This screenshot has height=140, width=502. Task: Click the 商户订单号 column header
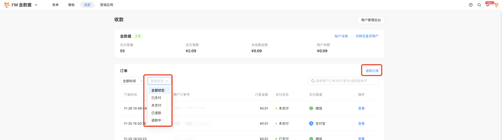click(x=181, y=95)
